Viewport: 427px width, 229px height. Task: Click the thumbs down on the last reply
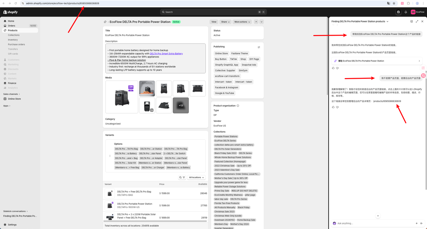(x=337, y=107)
